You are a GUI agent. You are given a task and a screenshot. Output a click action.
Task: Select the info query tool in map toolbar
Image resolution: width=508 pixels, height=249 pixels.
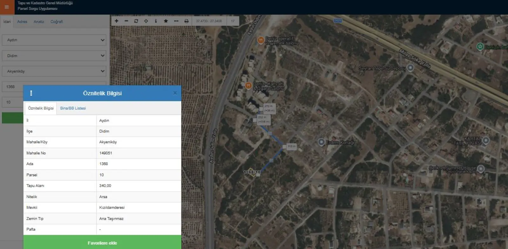(156, 21)
